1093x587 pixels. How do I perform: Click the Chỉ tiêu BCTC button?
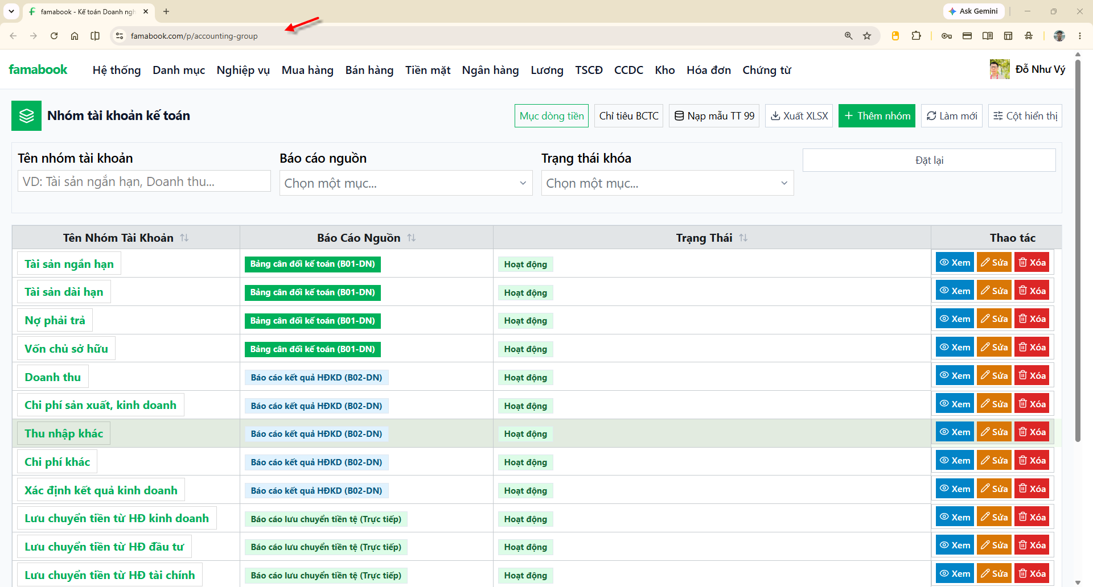click(x=628, y=115)
